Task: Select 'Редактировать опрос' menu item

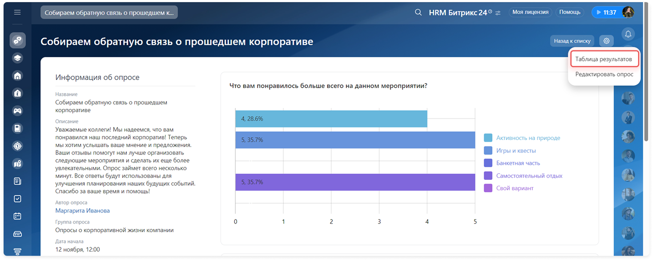Action: (x=604, y=74)
